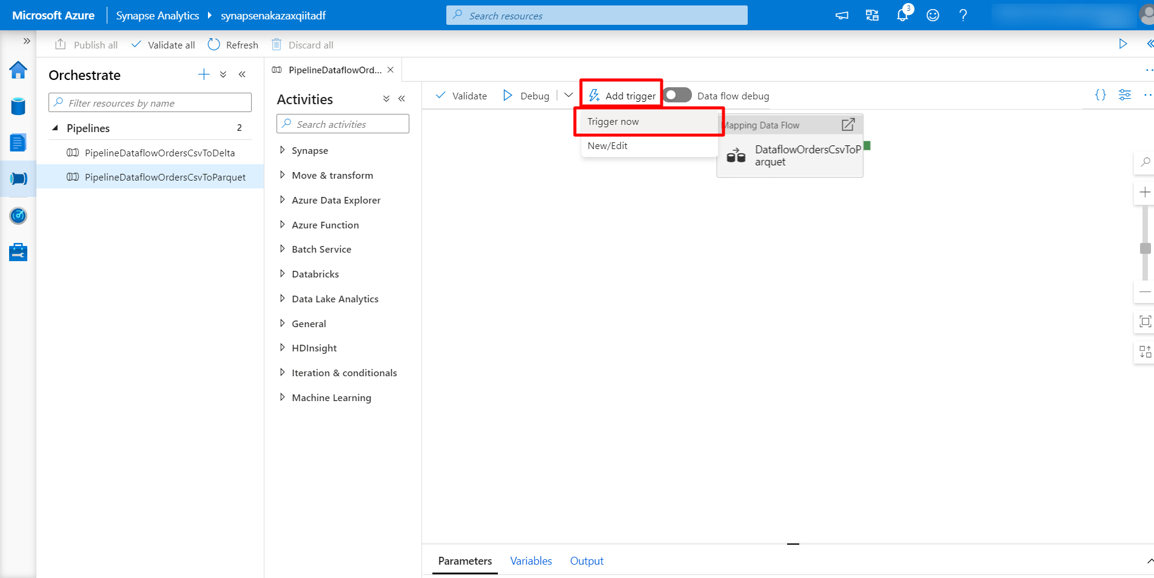
Task: Click the Add trigger button
Action: pos(622,96)
